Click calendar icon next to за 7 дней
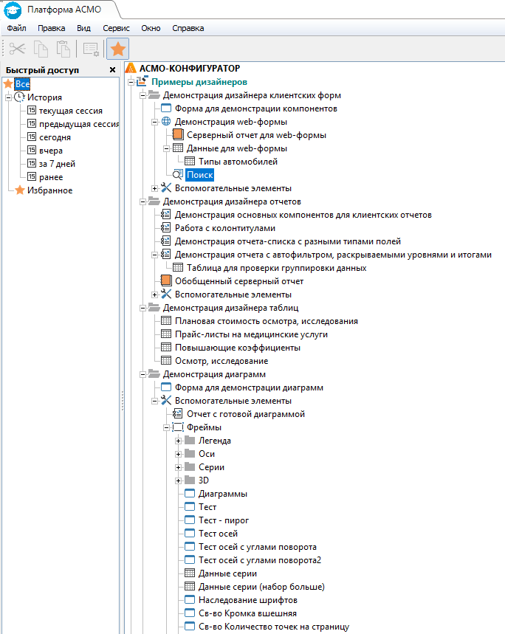This screenshot has width=505, height=634. (32, 163)
